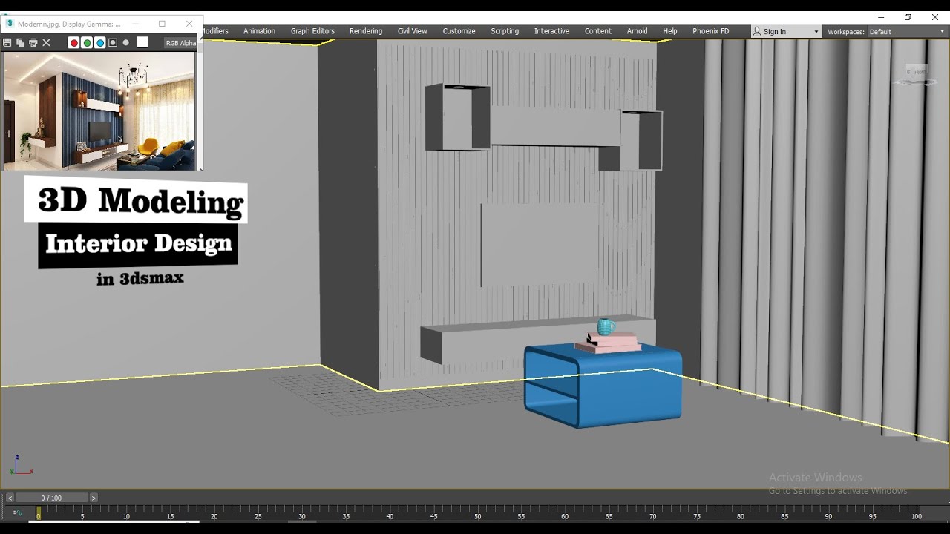Click frame 50 on the track bar
Image resolution: width=950 pixels, height=534 pixels.
pos(477,512)
